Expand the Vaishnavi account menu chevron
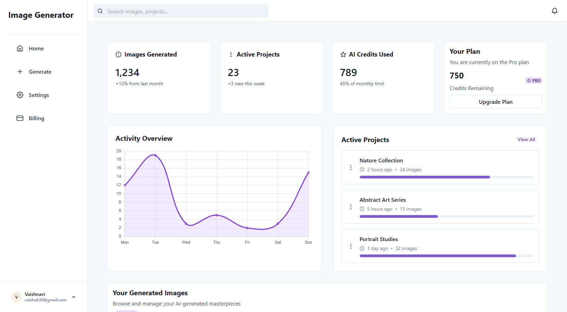Image resolution: width=567 pixels, height=312 pixels. (x=74, y=297)
